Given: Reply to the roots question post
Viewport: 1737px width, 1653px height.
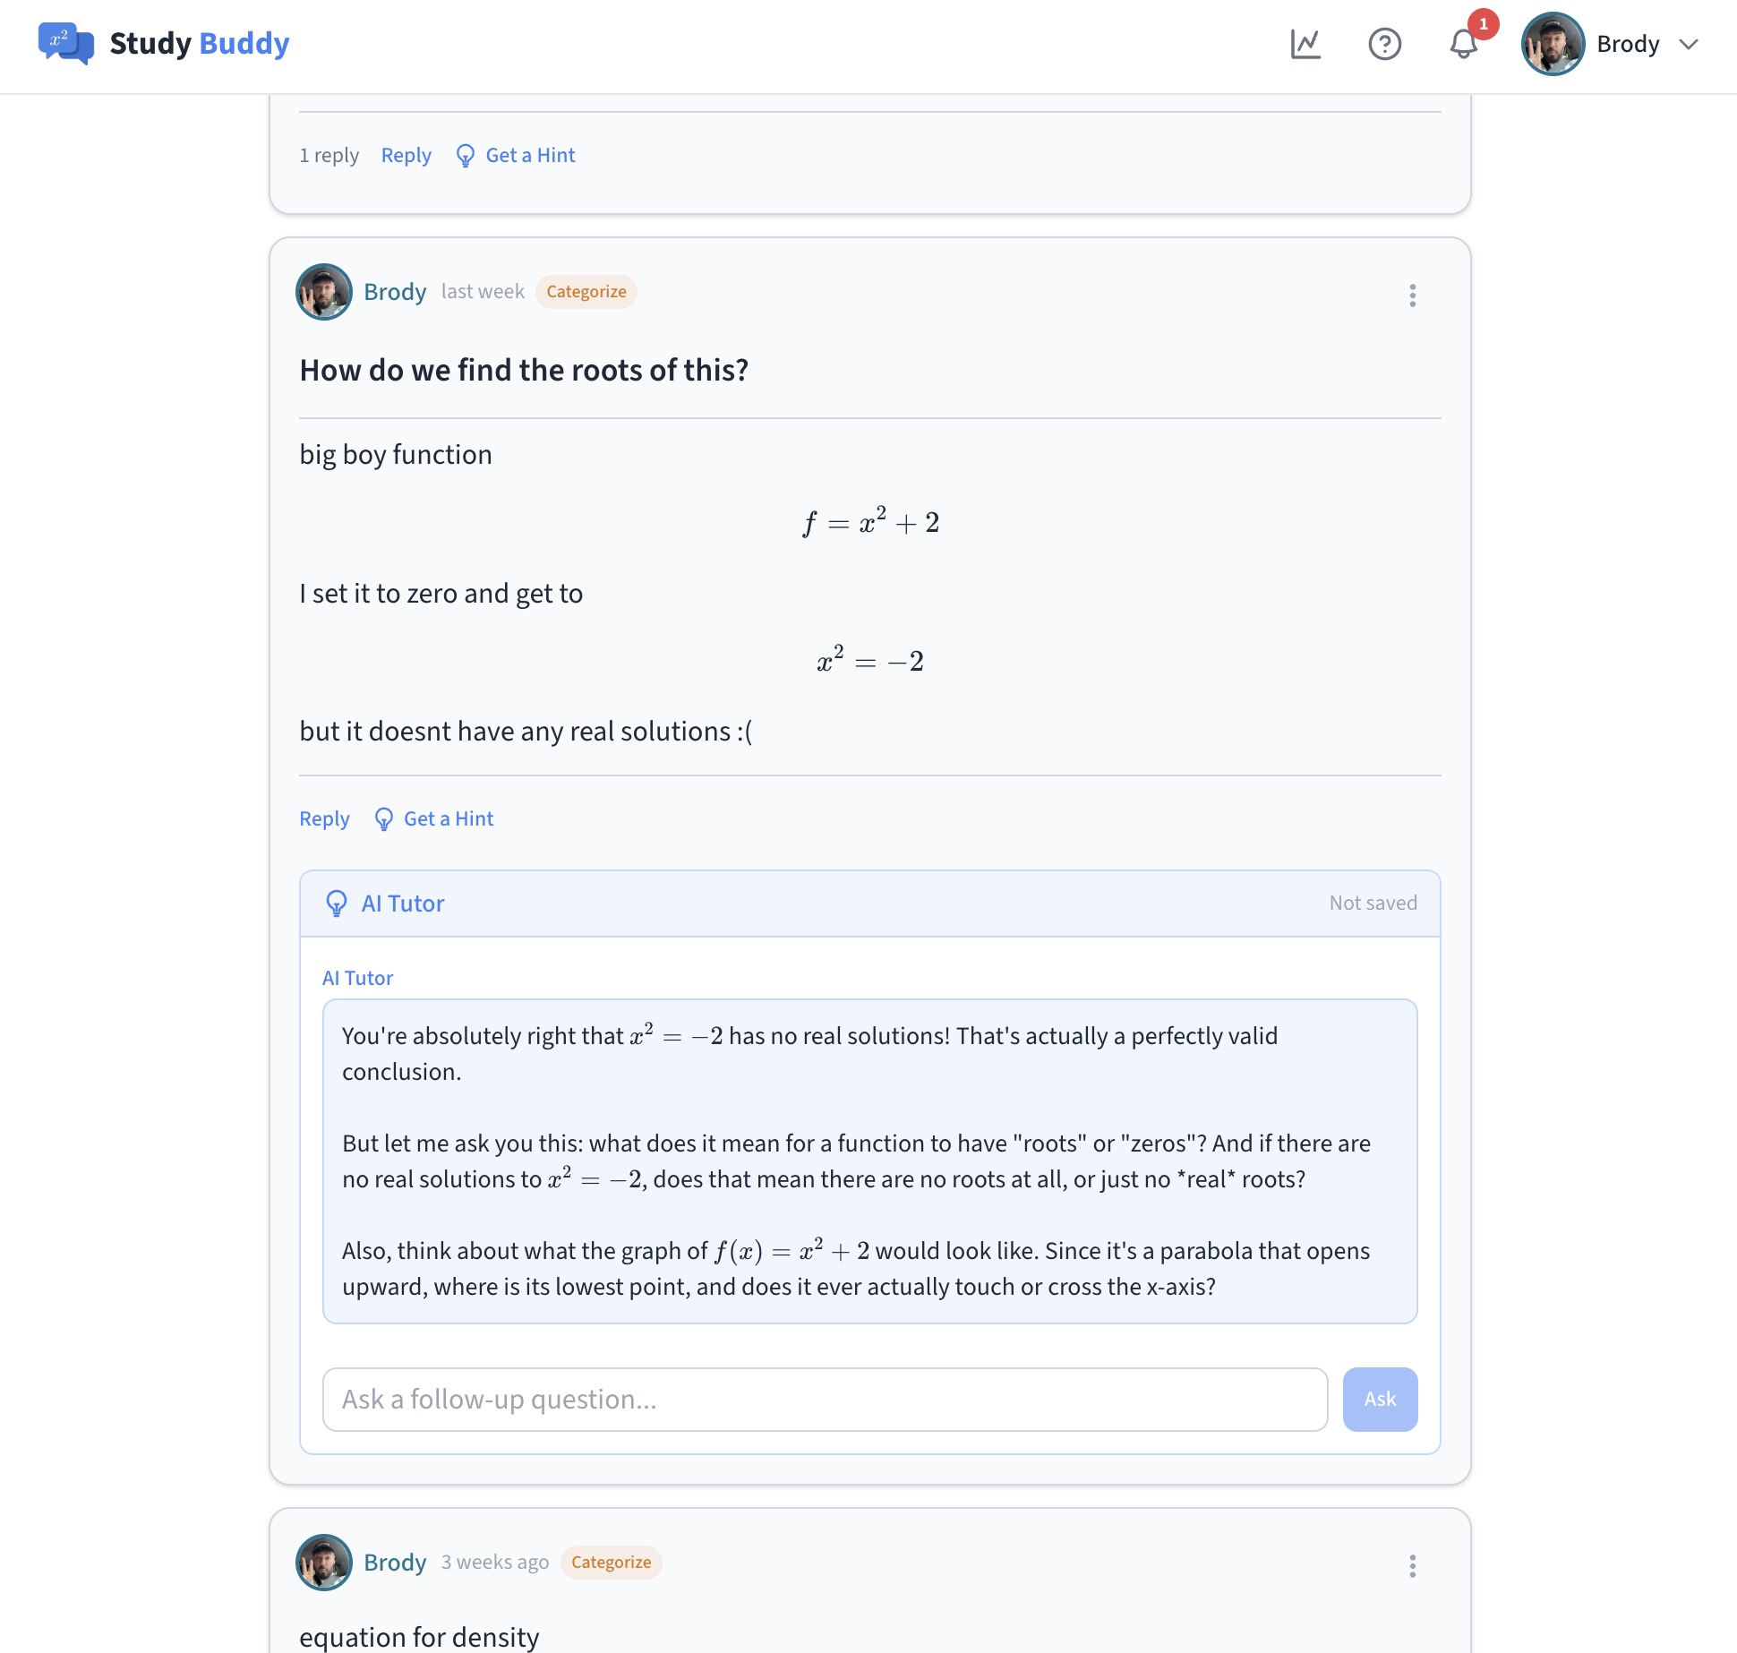Looking at the screenshot, I should [x=324, y=818].
